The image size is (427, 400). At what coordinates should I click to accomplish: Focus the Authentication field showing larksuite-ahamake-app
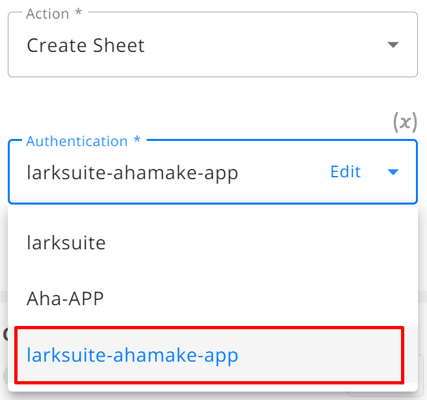[x=213, y=172]
